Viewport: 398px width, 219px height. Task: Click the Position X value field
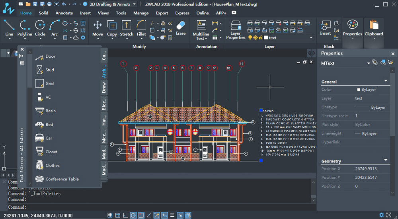click(366, 168)
